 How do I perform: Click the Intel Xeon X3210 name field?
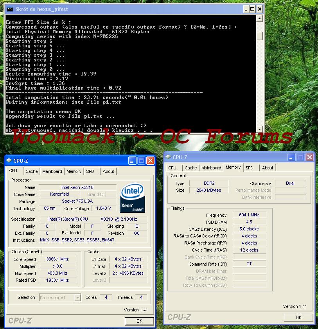(x=77, y=187)
